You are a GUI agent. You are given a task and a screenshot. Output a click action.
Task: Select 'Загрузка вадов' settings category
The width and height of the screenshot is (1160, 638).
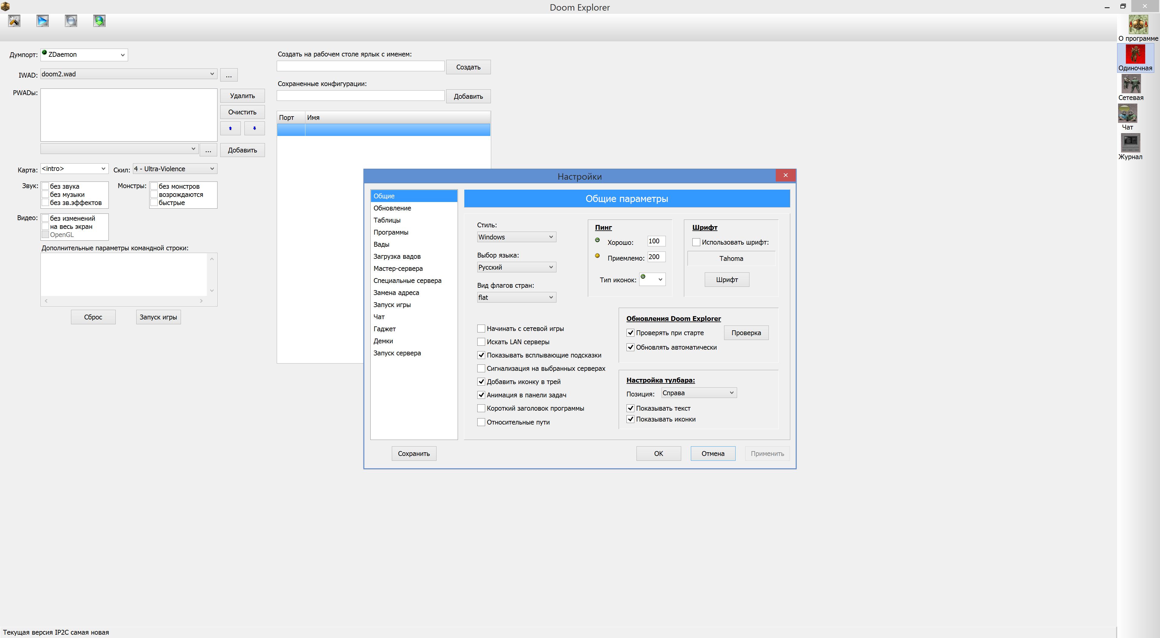397,257
